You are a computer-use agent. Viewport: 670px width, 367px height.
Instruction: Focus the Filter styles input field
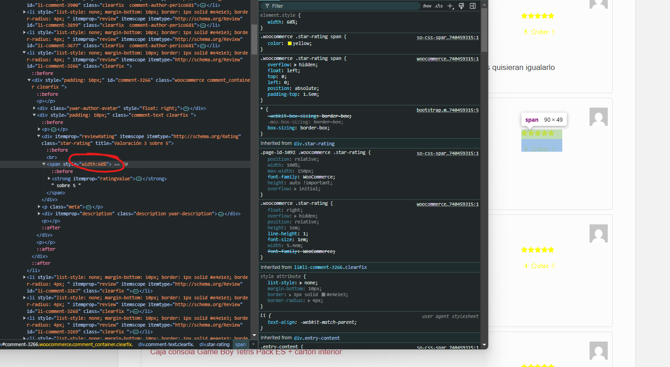click(341, 6)
